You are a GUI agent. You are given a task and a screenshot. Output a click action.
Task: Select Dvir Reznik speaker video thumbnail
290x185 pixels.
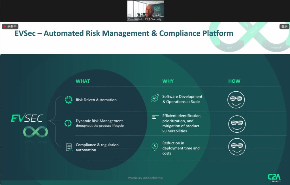(x=146, y=11)
